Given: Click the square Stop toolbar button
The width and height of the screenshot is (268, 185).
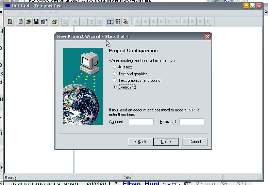Looking at the screenshot, I should coord(91,22).
